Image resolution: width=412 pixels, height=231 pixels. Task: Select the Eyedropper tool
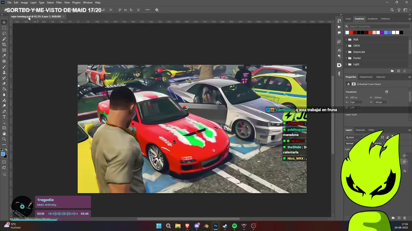4,56
